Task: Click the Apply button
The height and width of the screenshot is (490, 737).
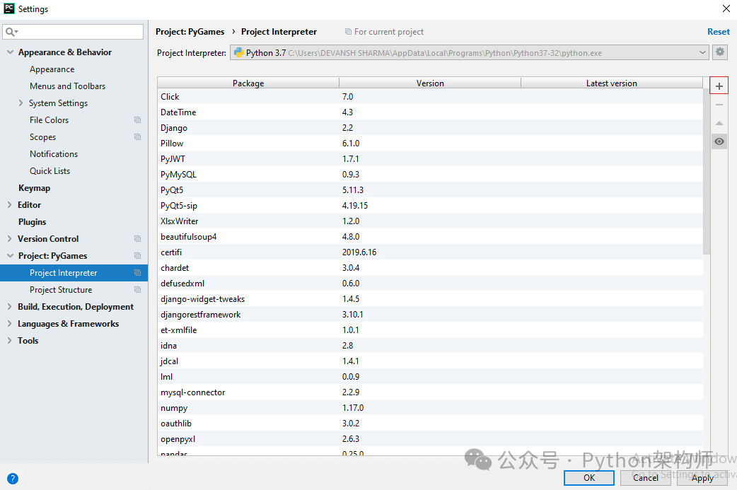Action: (702, 478)
